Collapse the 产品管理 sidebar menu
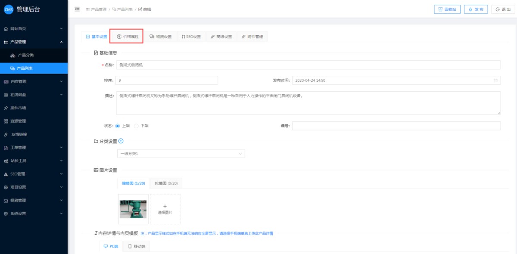 pyautogui.click(x=34, y=42)
